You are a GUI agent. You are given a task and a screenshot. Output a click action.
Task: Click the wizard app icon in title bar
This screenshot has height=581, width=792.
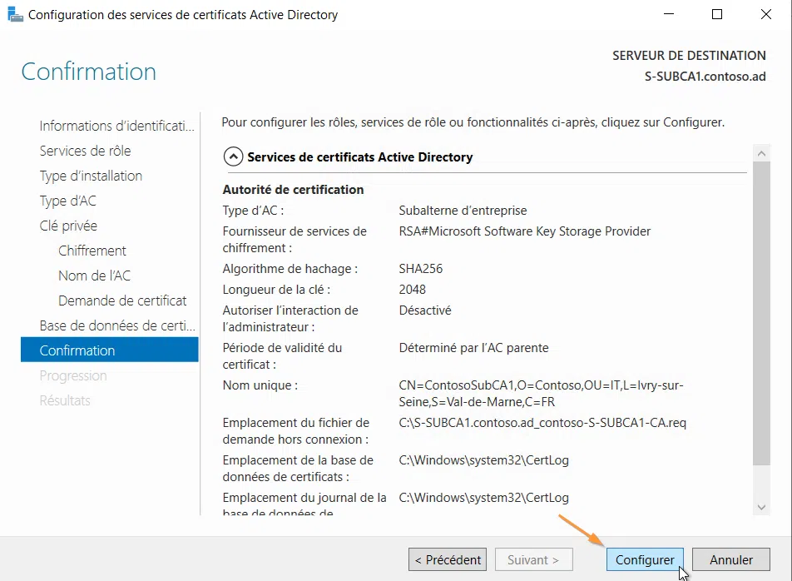(15, 14)
